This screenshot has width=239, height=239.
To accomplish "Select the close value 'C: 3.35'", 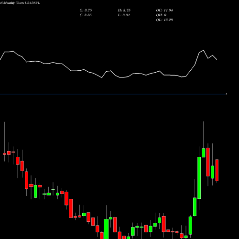I will pos(86,15).
